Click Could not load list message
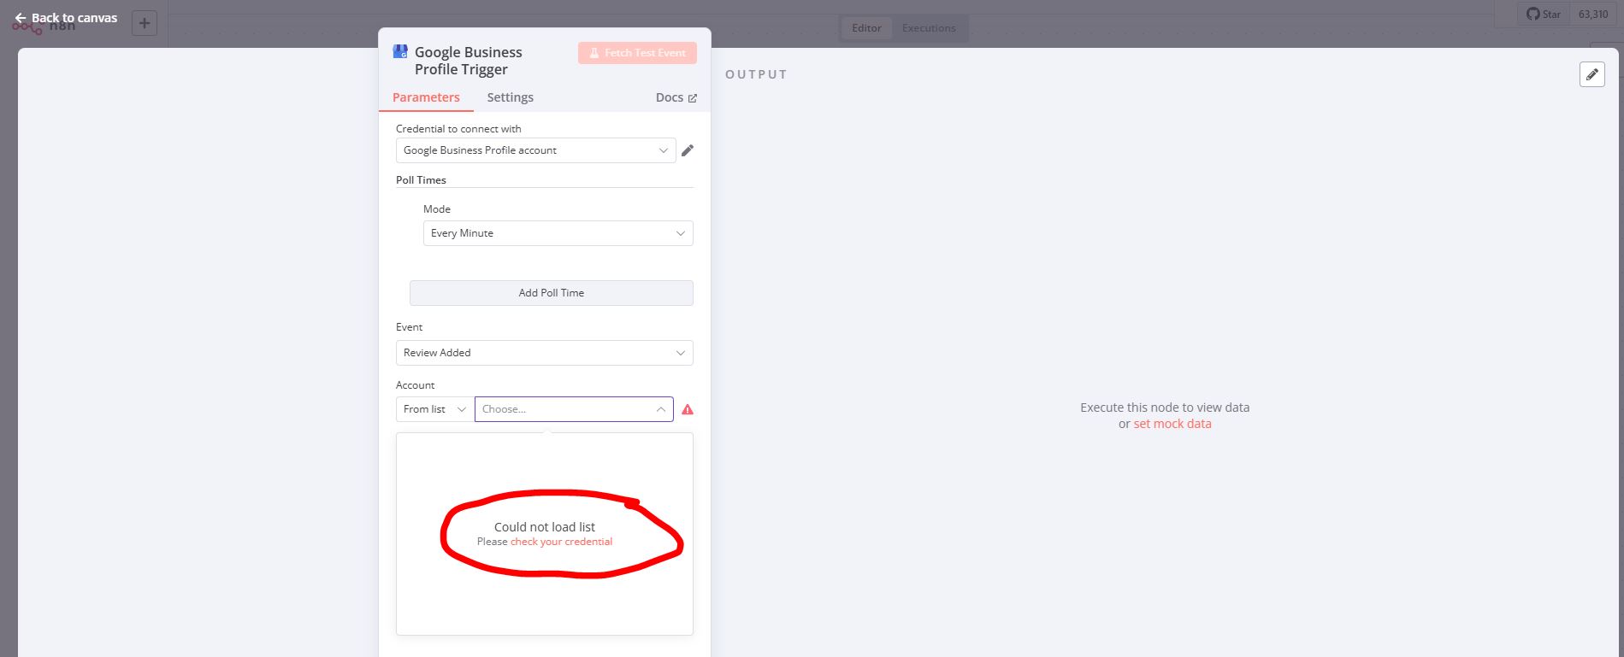Viewport: 1624px width, 657px height. [545, 527]
